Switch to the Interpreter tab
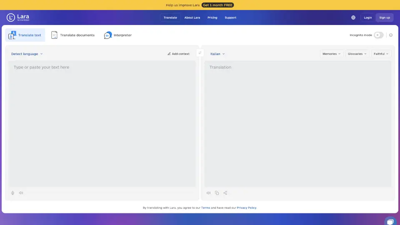This screenshot has height=225, width=400. (x=118, y=35)
